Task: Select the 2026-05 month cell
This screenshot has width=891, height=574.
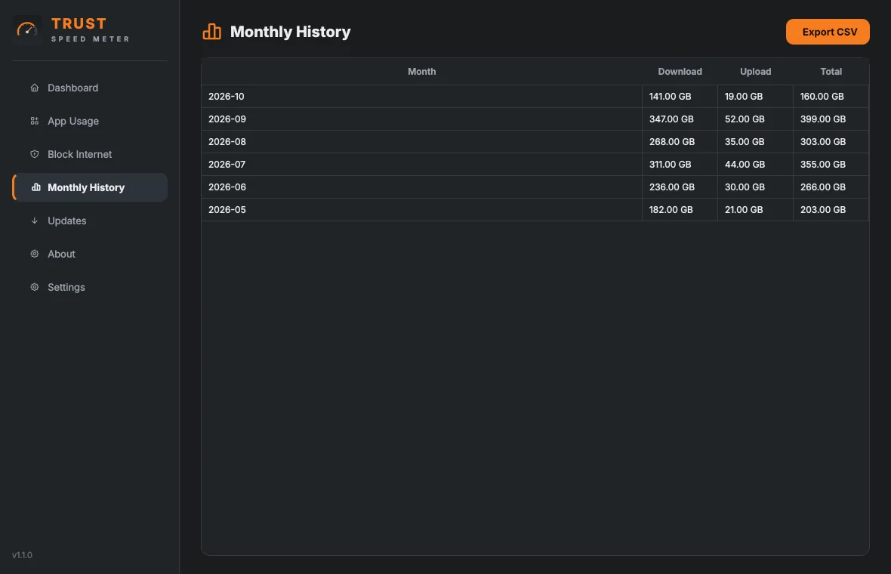Action: point(421,210)
